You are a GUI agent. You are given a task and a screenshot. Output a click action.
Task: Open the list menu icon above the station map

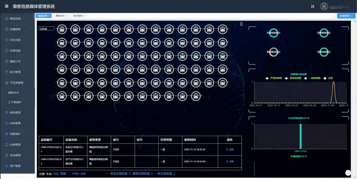[241, 24]
